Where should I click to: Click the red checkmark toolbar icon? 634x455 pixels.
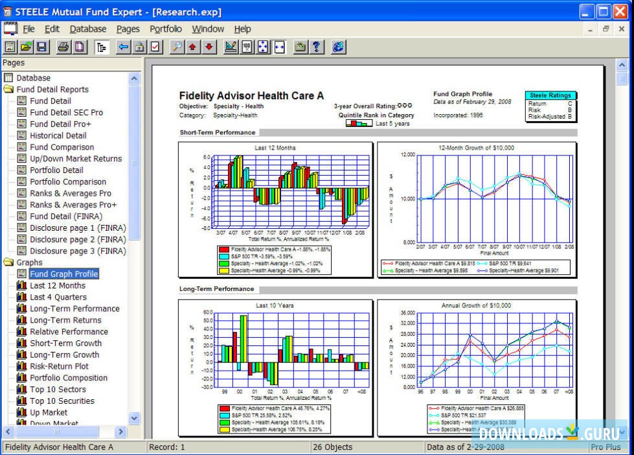(x=155, y=47)
